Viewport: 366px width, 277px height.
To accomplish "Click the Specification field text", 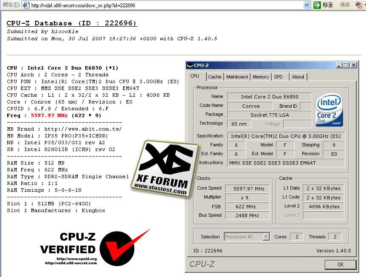I will [286, 136].
